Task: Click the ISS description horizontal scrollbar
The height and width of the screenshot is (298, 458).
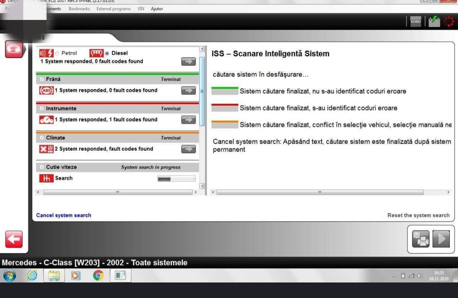Action: [320, 192]
